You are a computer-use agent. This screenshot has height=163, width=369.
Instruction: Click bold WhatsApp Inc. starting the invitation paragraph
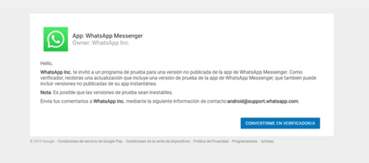coord(56,72)
